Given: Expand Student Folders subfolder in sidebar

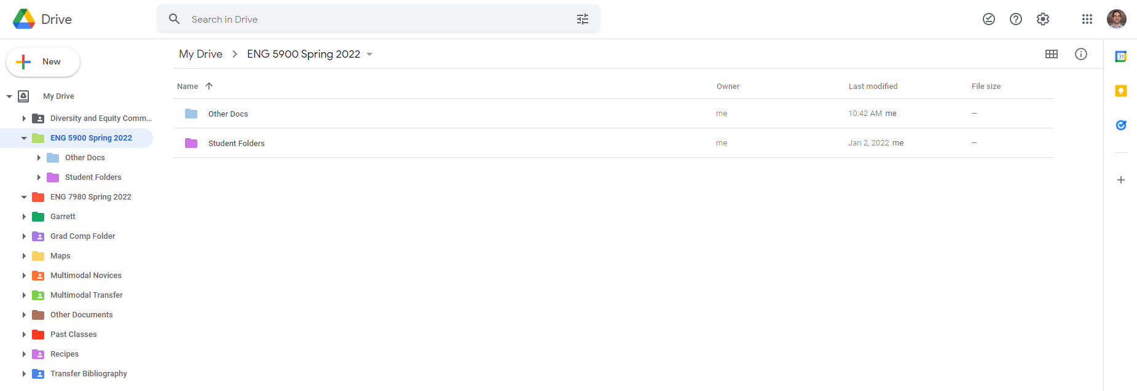Looking at the screenshot, I should coord(39,177).
